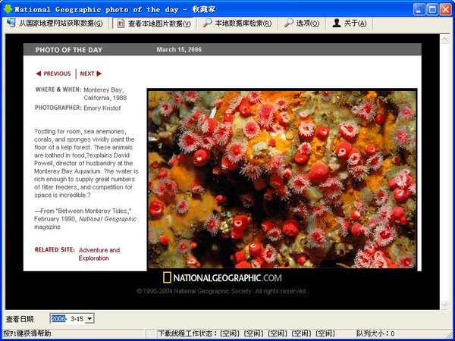Open the 从国家地理网站获取数据 tab
The image size is (455, 341).
pos(55,23)
